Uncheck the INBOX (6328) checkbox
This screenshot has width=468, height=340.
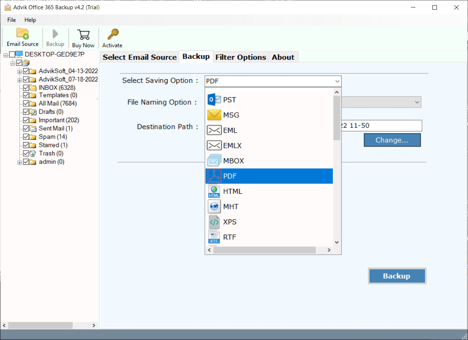[x=26, y=88]
